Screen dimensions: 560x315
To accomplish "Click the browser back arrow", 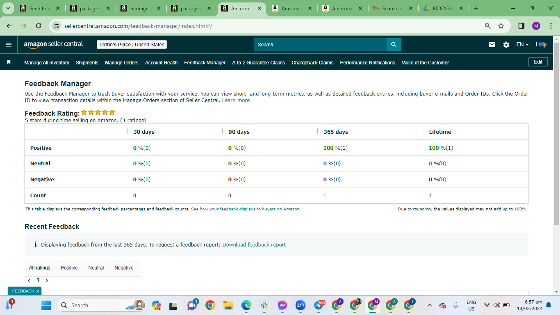I will click(9, 26).
